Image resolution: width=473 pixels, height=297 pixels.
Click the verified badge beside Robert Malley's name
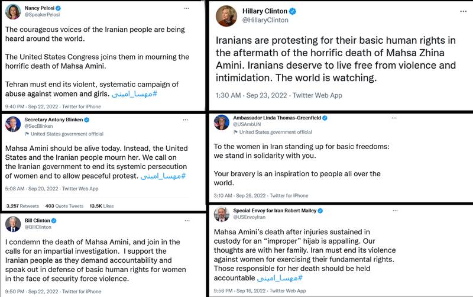(x=320, y=211)
